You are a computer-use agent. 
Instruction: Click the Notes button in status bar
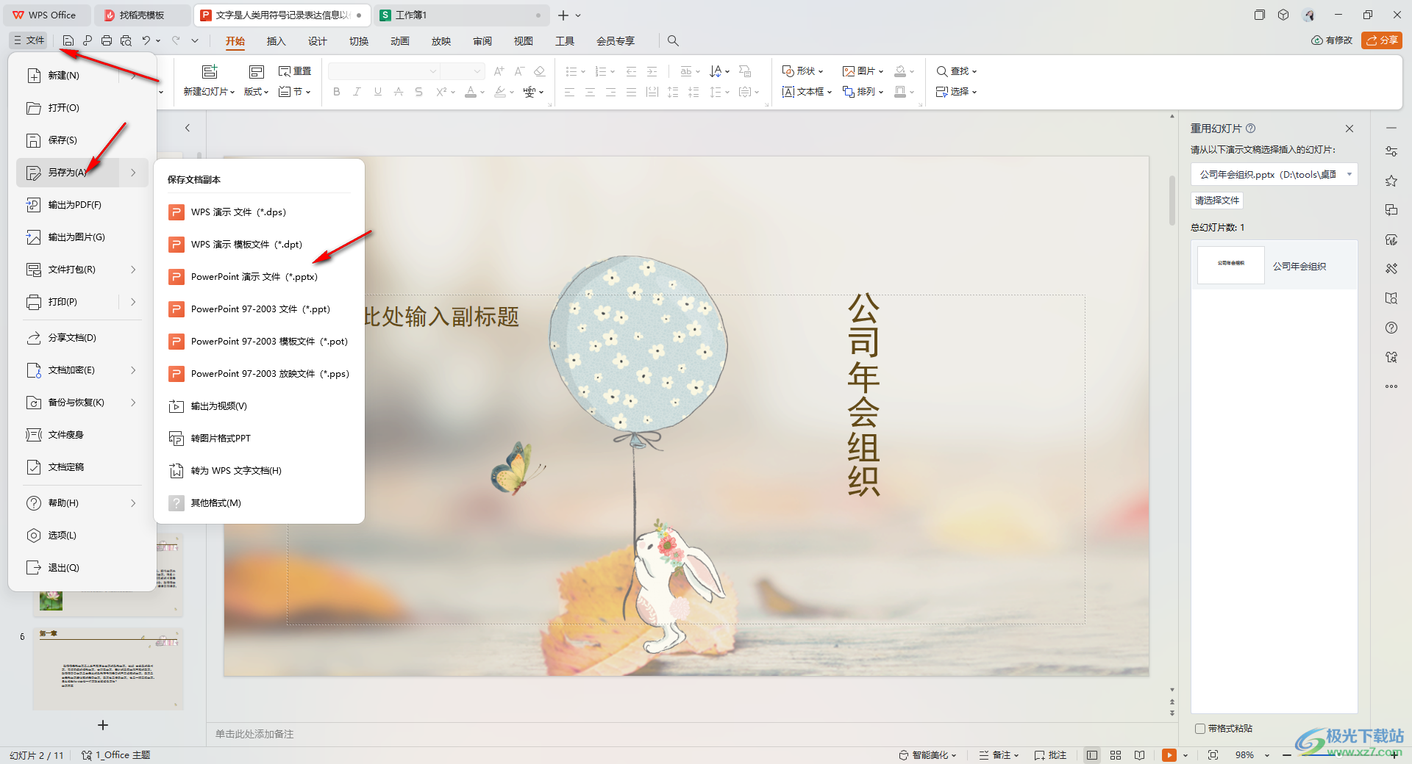click(x=999, y=755)
